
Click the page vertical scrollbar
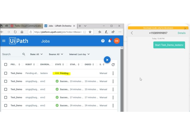pyautogui.click(x=122, y=80)
